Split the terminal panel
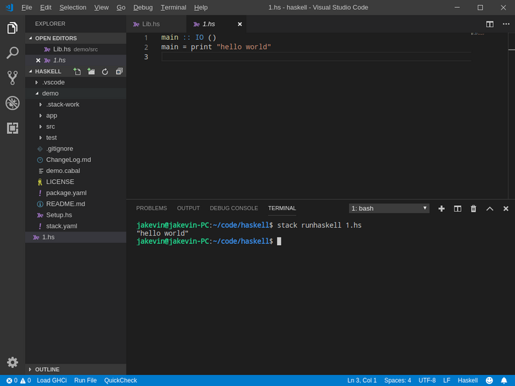 tap(458, 208)
